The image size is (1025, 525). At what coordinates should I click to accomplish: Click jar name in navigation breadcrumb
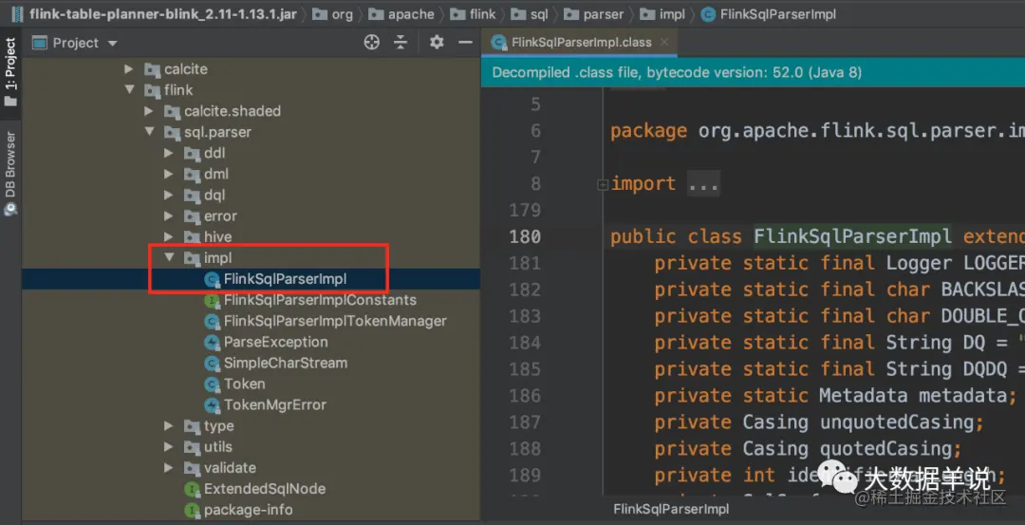coord(163,13)
